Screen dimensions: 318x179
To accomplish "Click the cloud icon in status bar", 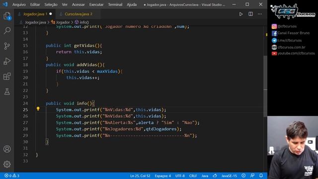I will [215, 176].
